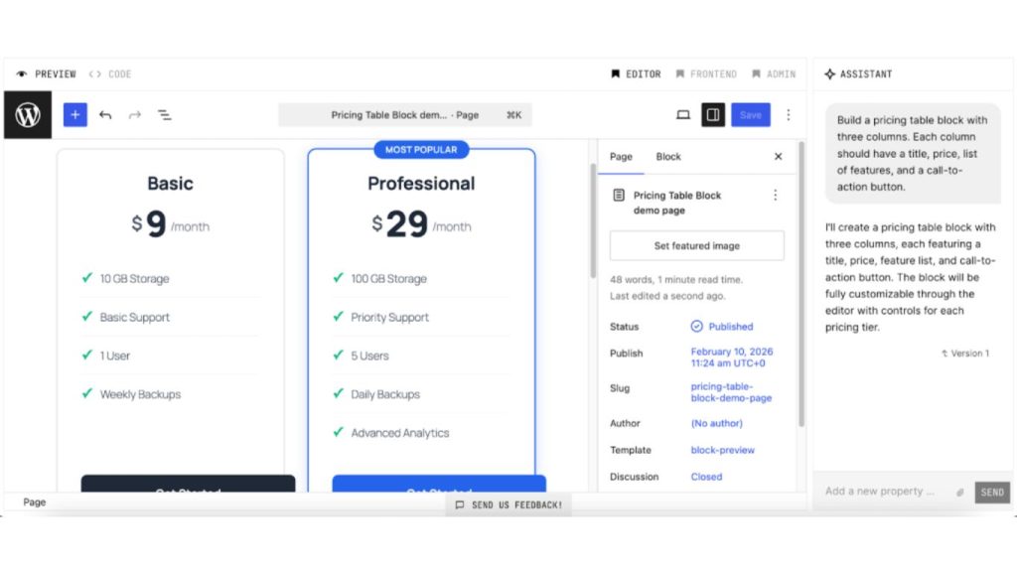
Task: Click the WordPress logo
Action: point(27,114)
